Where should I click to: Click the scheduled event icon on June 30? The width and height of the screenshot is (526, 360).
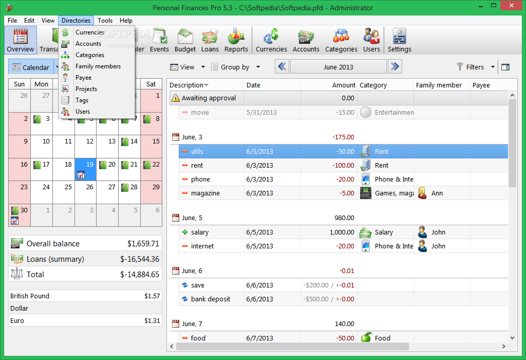(x=15, y=221)
